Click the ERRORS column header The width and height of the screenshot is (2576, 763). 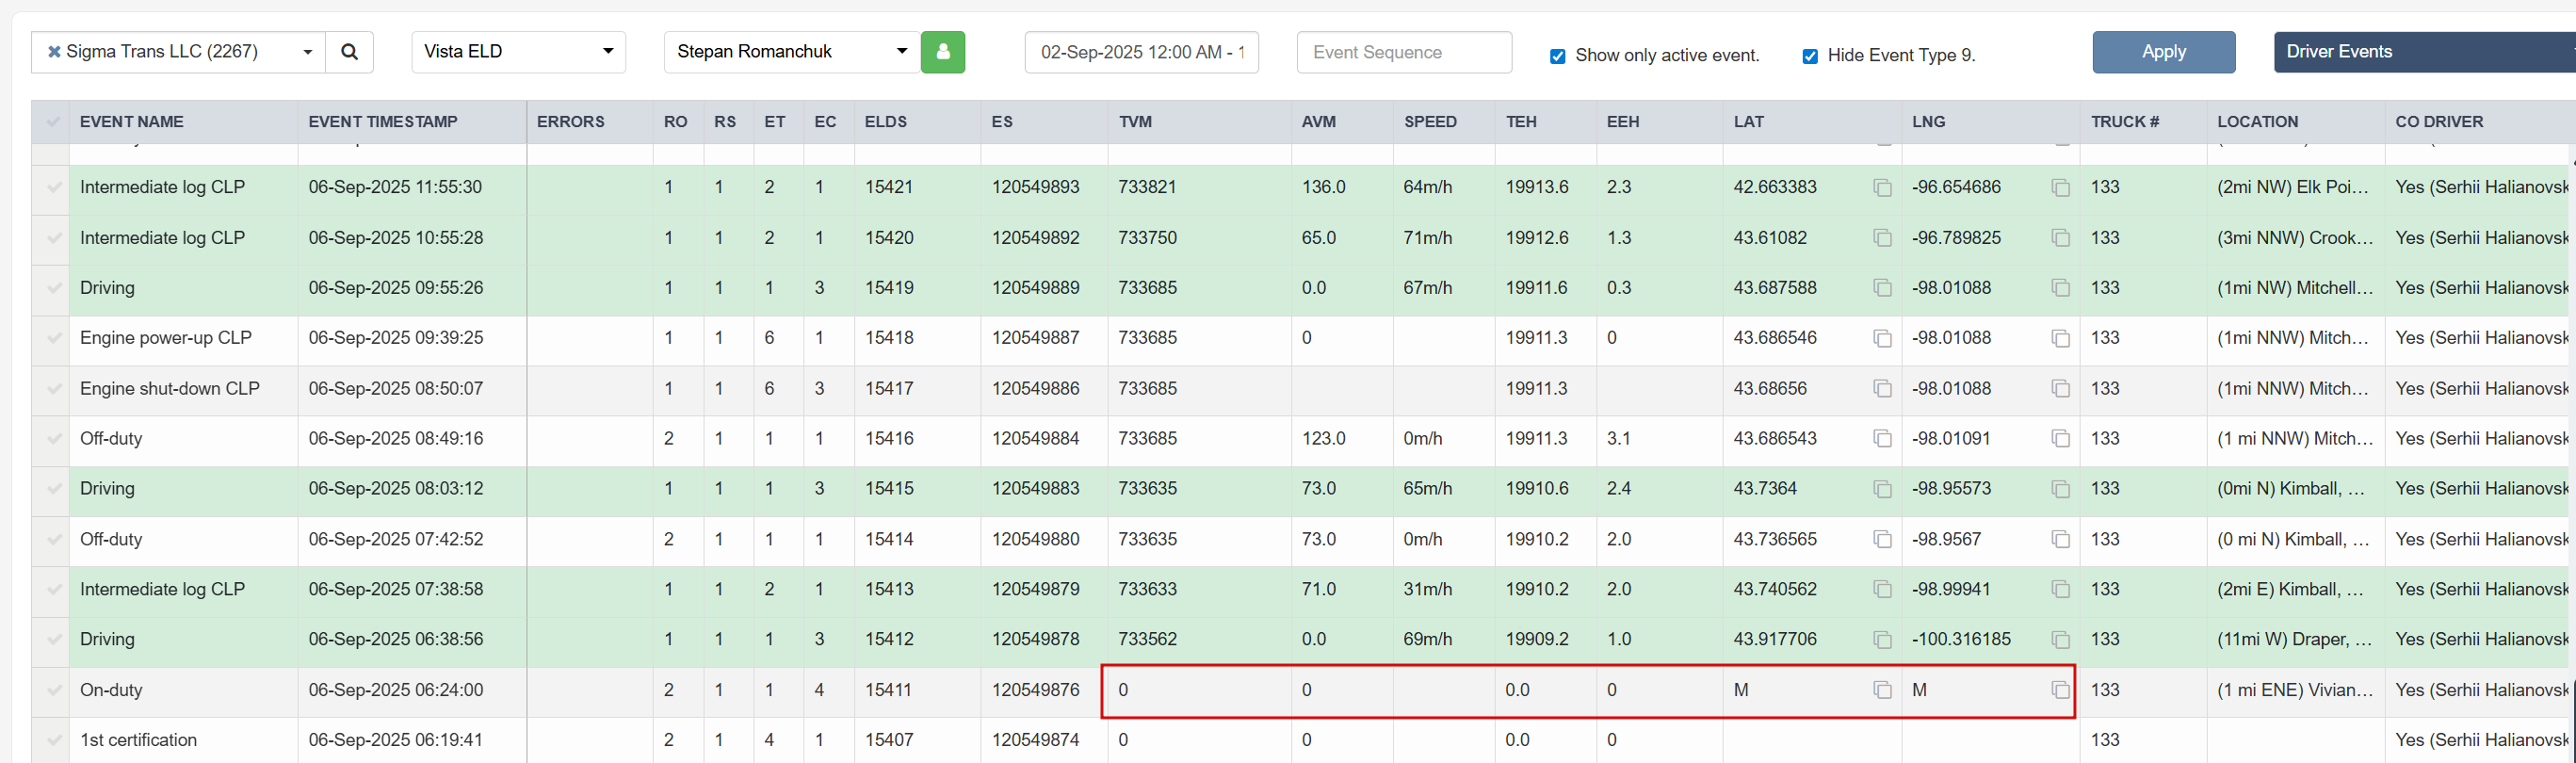pyautogui.click(x=570, y=122)
